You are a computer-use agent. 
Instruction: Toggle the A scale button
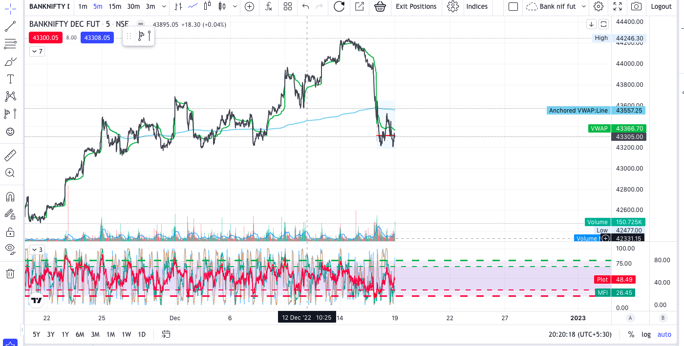point(630,318)
